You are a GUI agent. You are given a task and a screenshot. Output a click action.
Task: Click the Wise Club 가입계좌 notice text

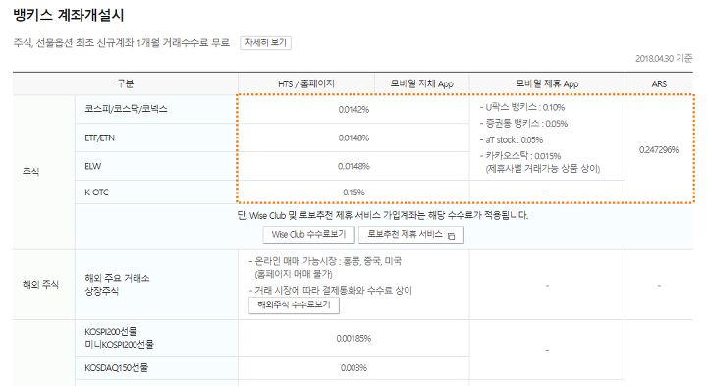click(383, 215)
